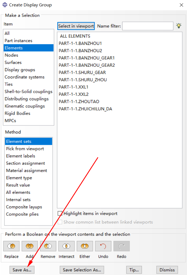
Task: Click the Redo arrow icon
Action: point(122,246)
